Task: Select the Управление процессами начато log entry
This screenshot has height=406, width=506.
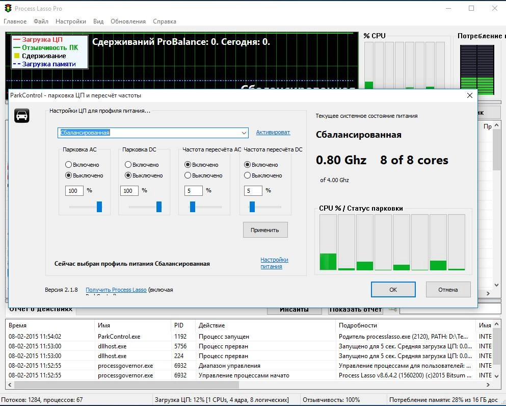Action: click(x=250, y=375)
